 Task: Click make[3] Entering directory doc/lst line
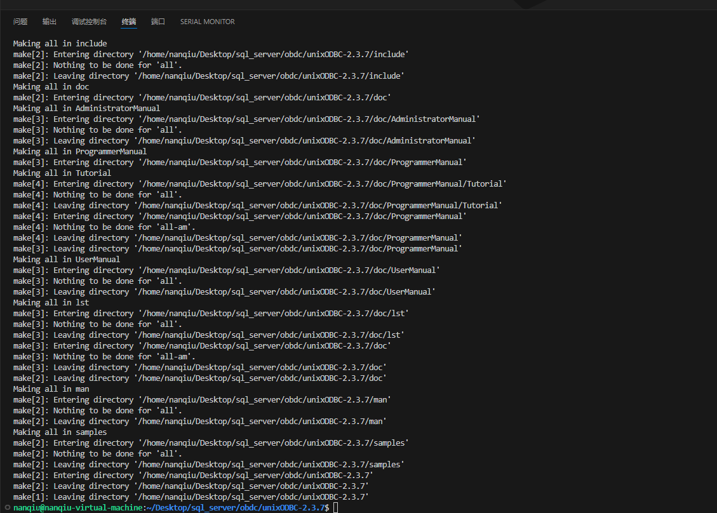click(211, 314)
